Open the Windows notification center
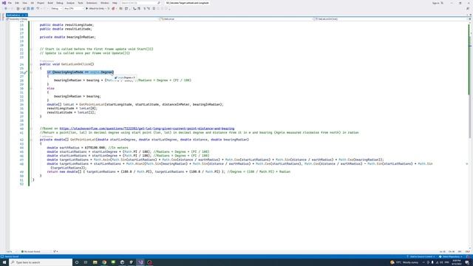The image size is (473, 266). click(x=467, y=262)
